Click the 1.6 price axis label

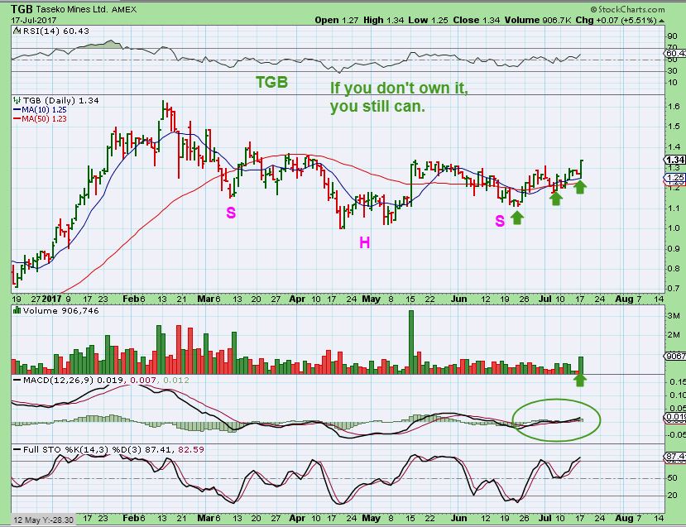coord(674,107)
